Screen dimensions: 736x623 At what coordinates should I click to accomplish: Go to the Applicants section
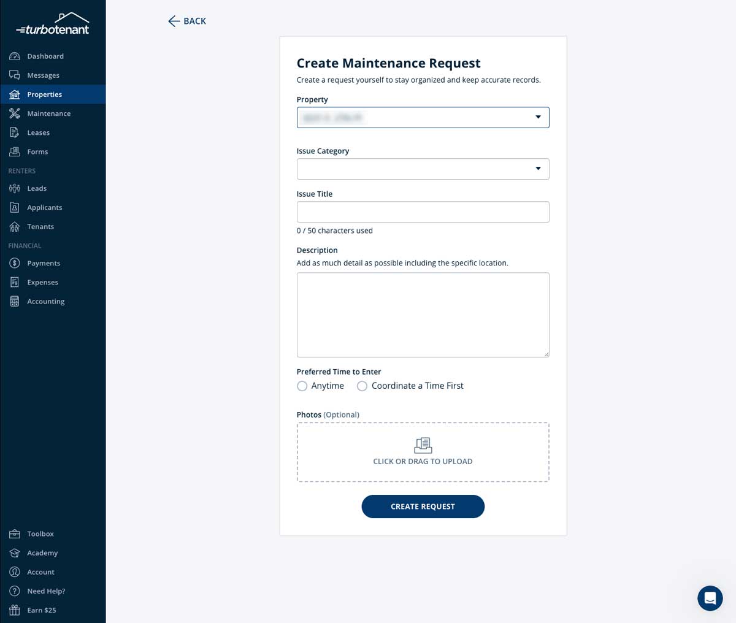pos(44,207)
